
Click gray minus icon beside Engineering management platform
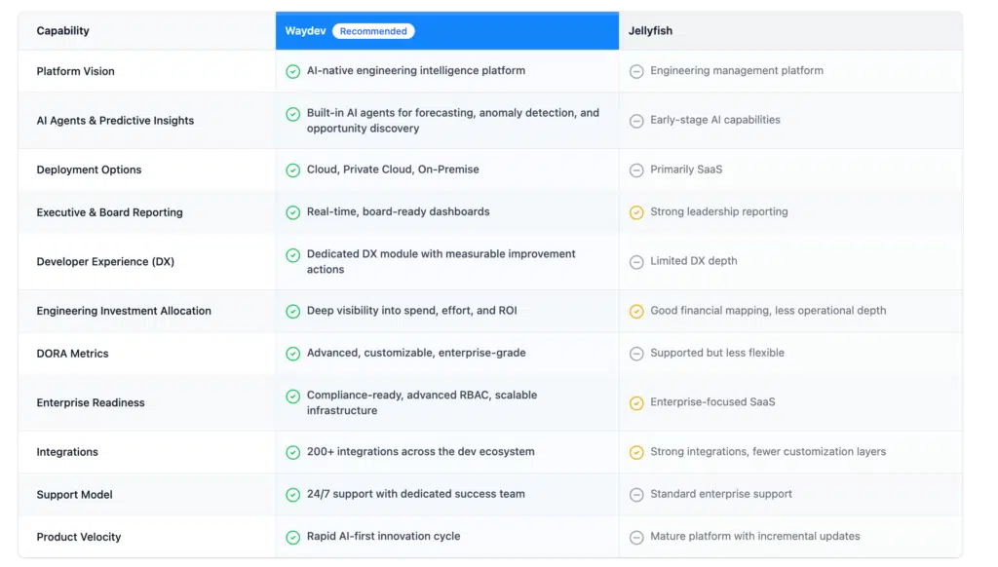click(x=636, y=71)
